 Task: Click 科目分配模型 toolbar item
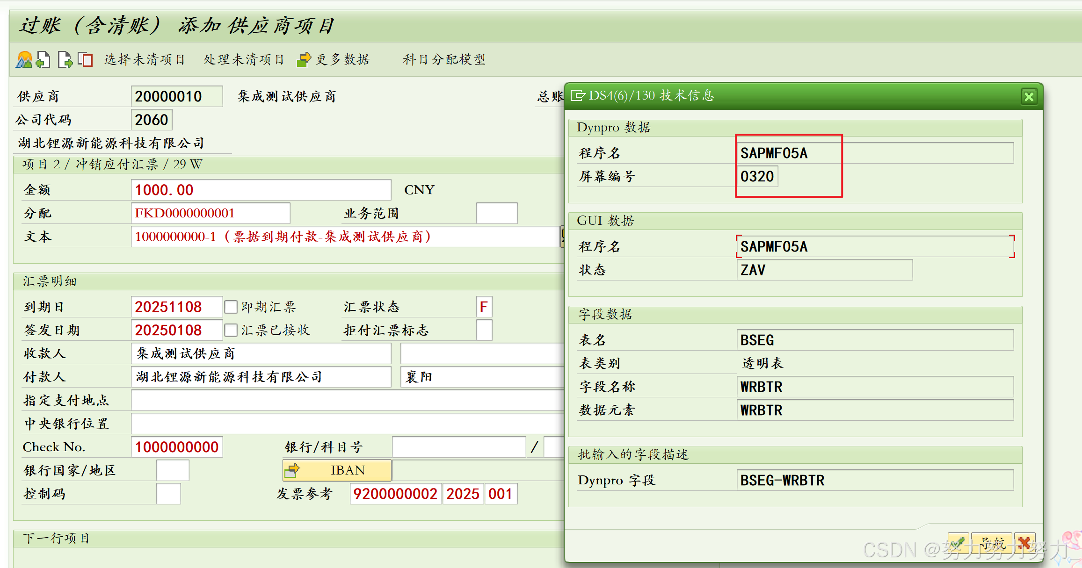(444, 60)
